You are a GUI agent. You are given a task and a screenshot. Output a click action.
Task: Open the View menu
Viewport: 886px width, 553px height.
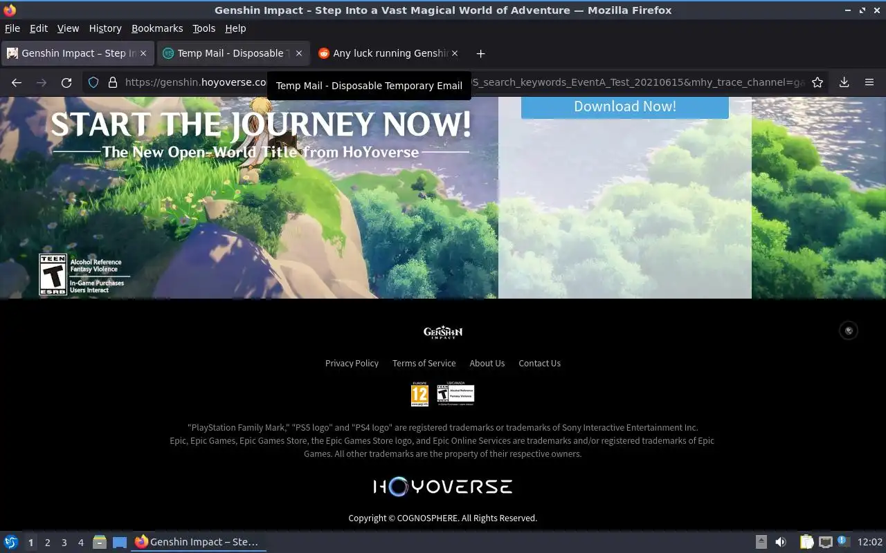[x=68, y=28]
